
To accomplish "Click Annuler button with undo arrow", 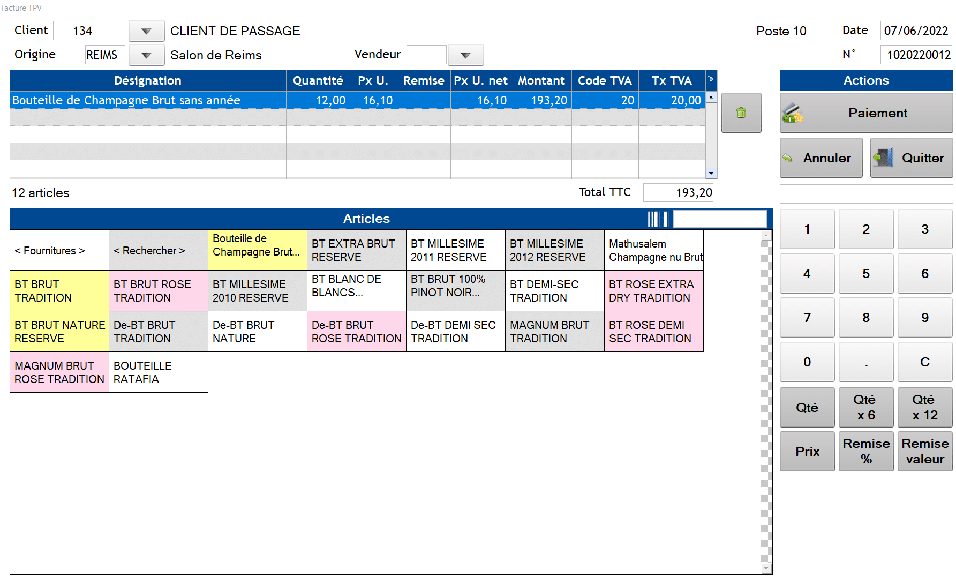I will tap(820, 158).
